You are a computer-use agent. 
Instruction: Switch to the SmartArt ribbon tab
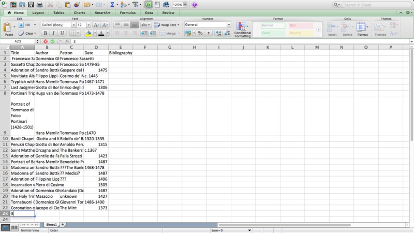(x=102, y=12)
